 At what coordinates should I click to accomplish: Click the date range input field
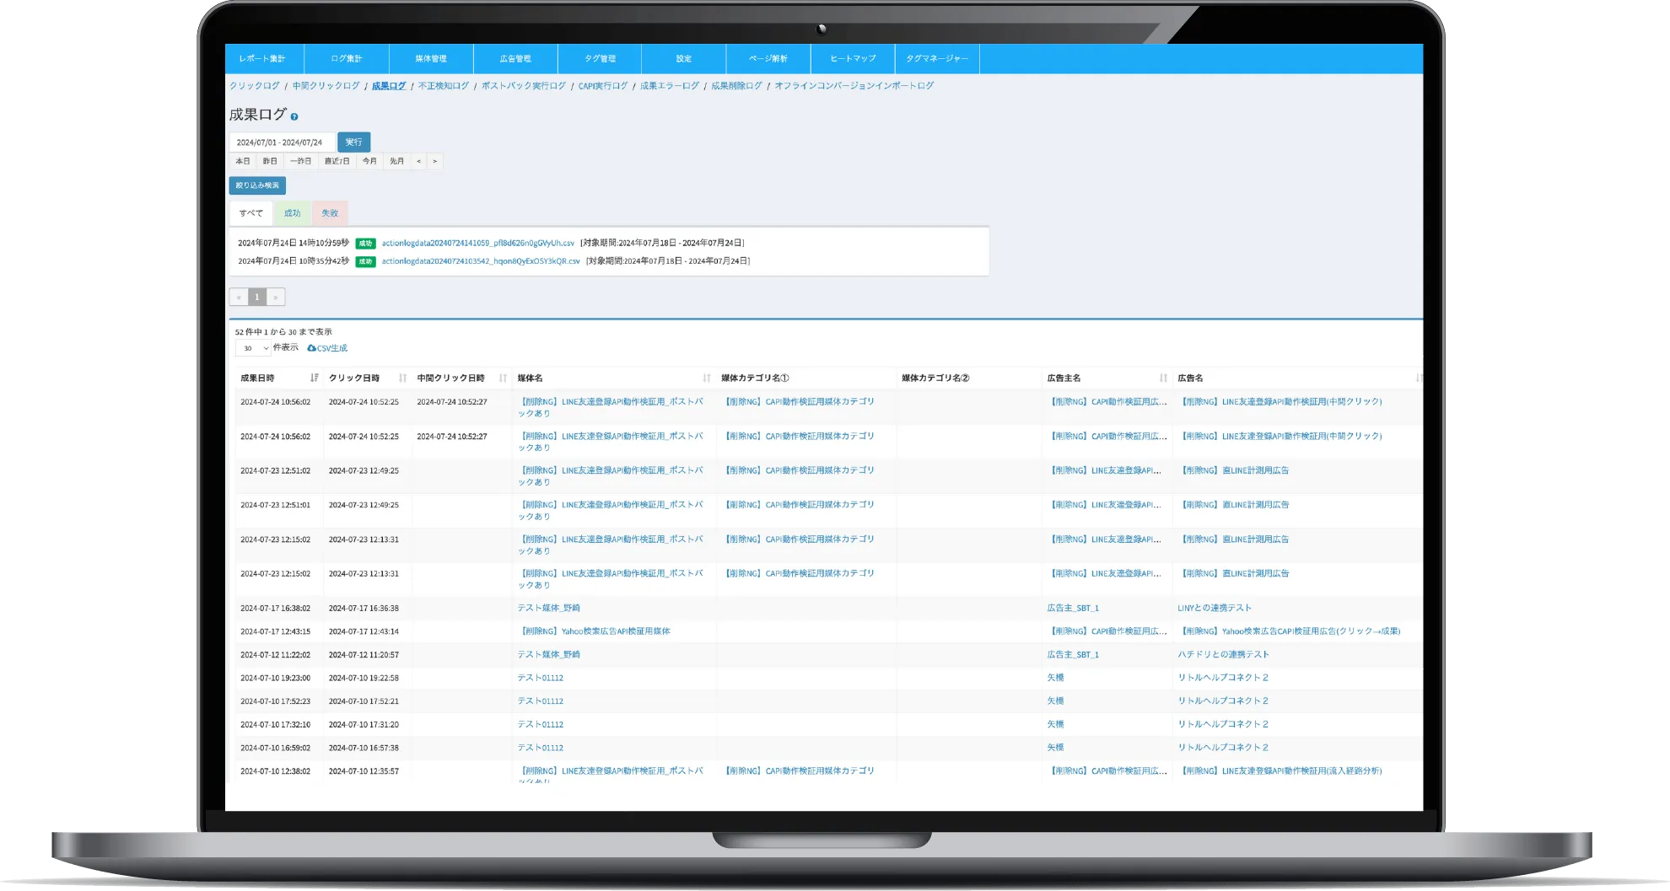coord(281,142)
